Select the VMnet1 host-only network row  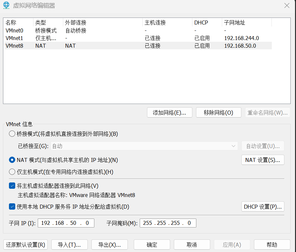coord(15,38)
